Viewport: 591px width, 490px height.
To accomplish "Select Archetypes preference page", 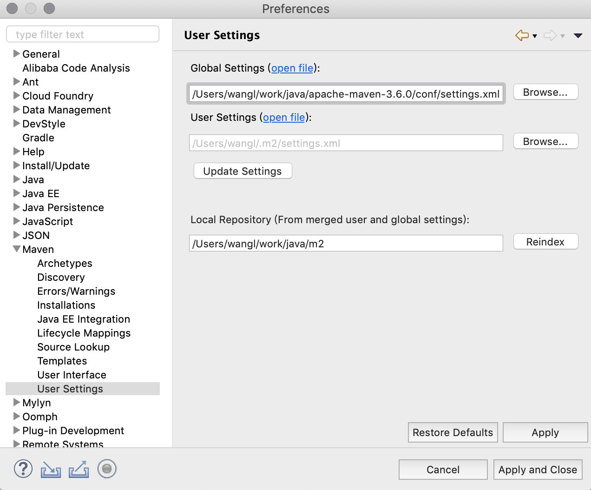I will tap(65, 263).
